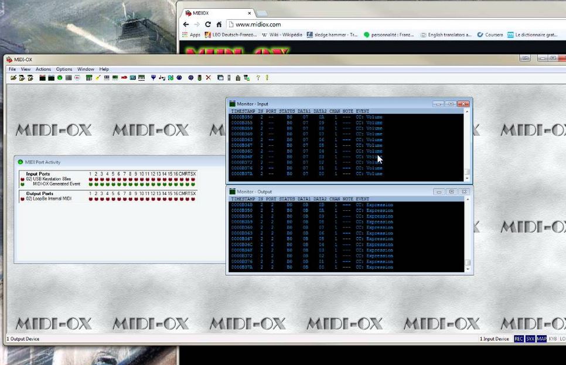Click the up arrow of Monitor - Output scrollbar
The width and height of the screenshot is (566, 365).
click(x=468, y=199)
